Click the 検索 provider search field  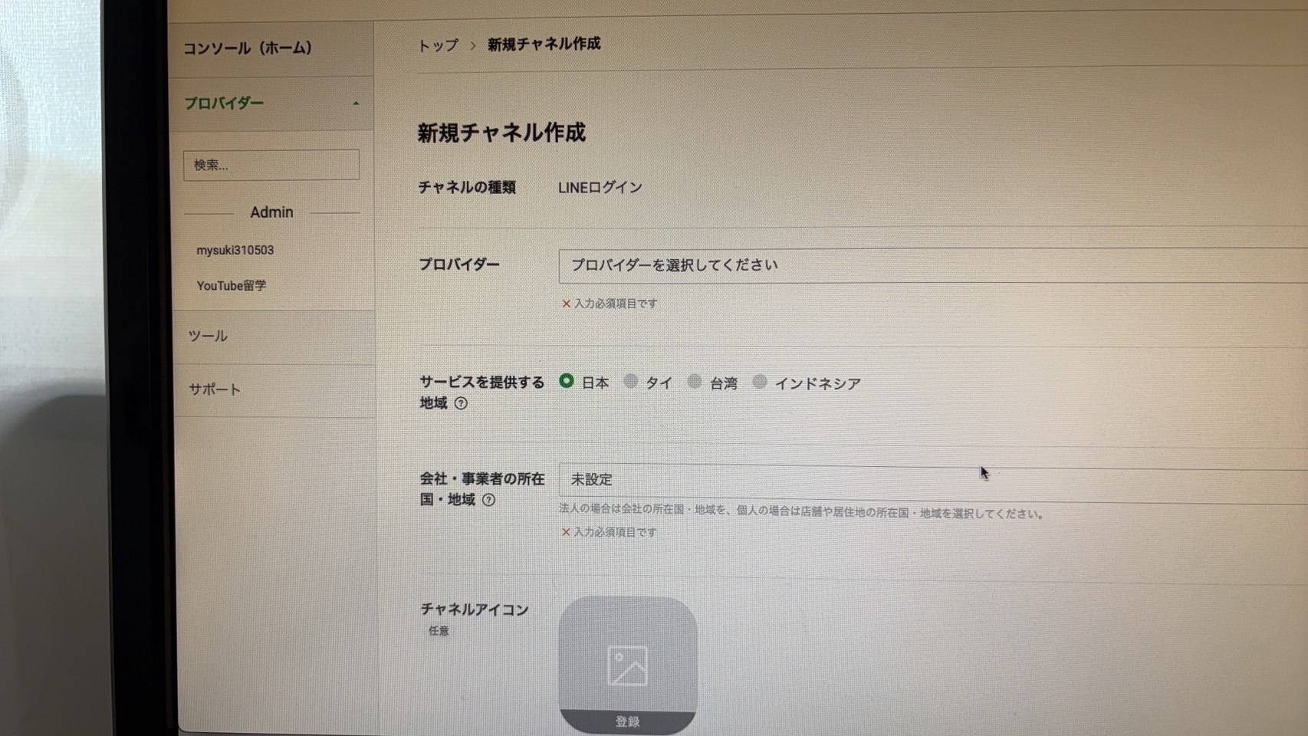tap(271, 165)
